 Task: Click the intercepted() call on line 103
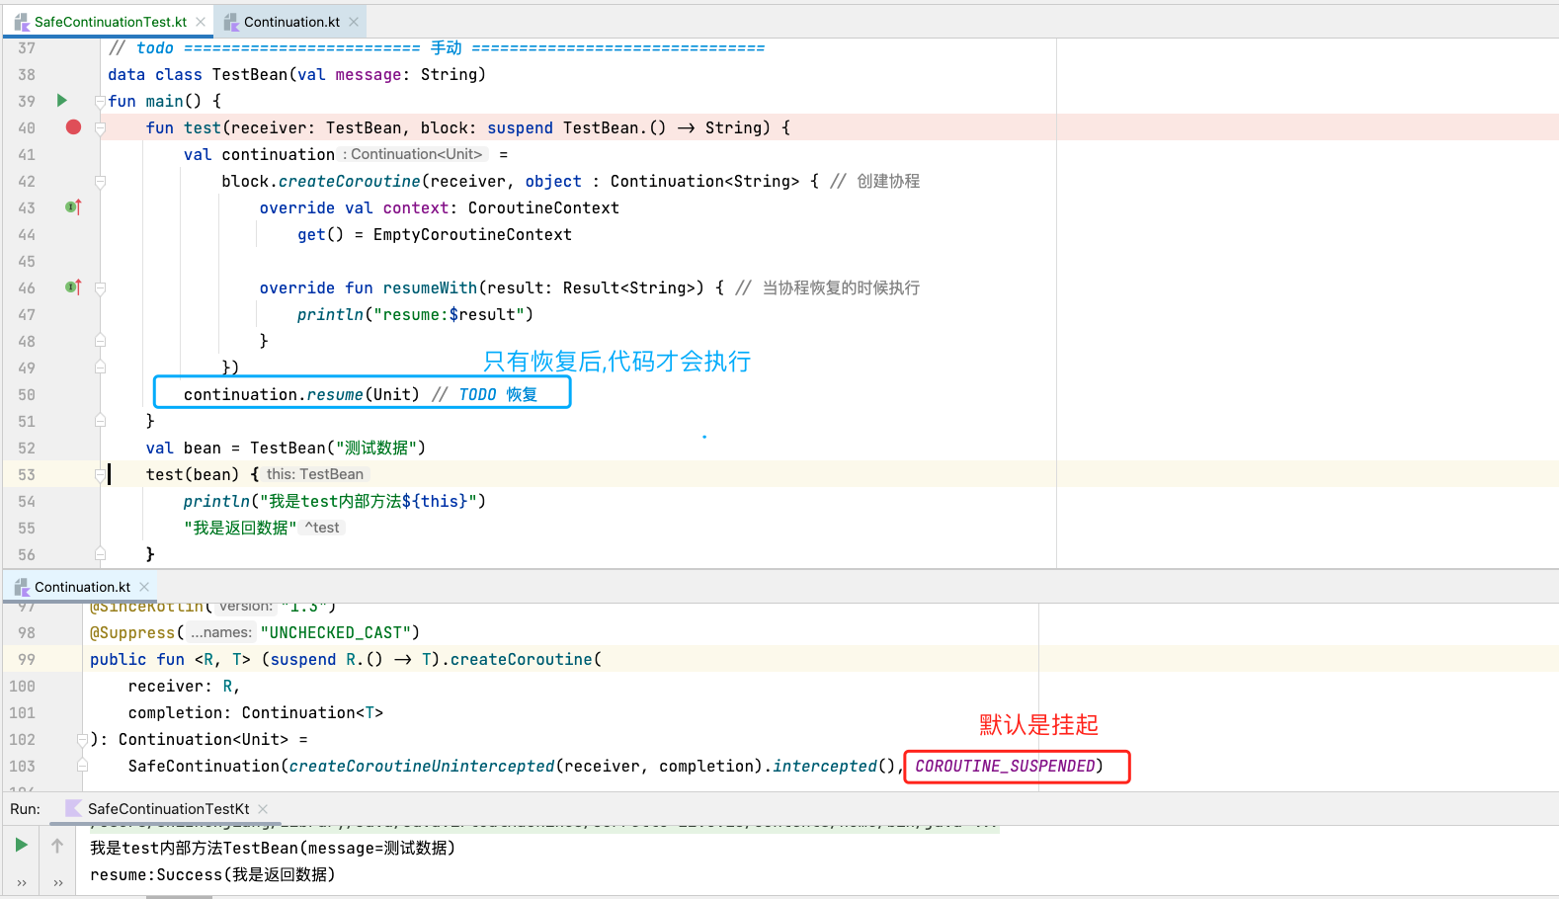(834, 766)
